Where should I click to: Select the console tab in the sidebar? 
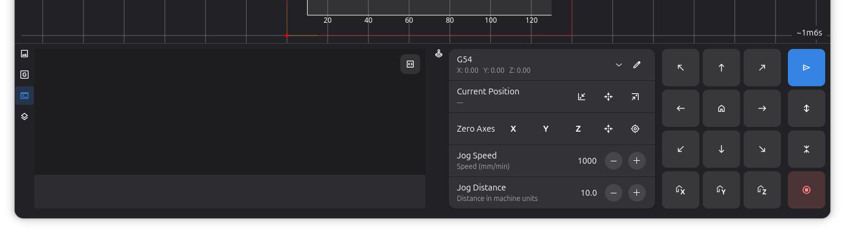(24, 96)
